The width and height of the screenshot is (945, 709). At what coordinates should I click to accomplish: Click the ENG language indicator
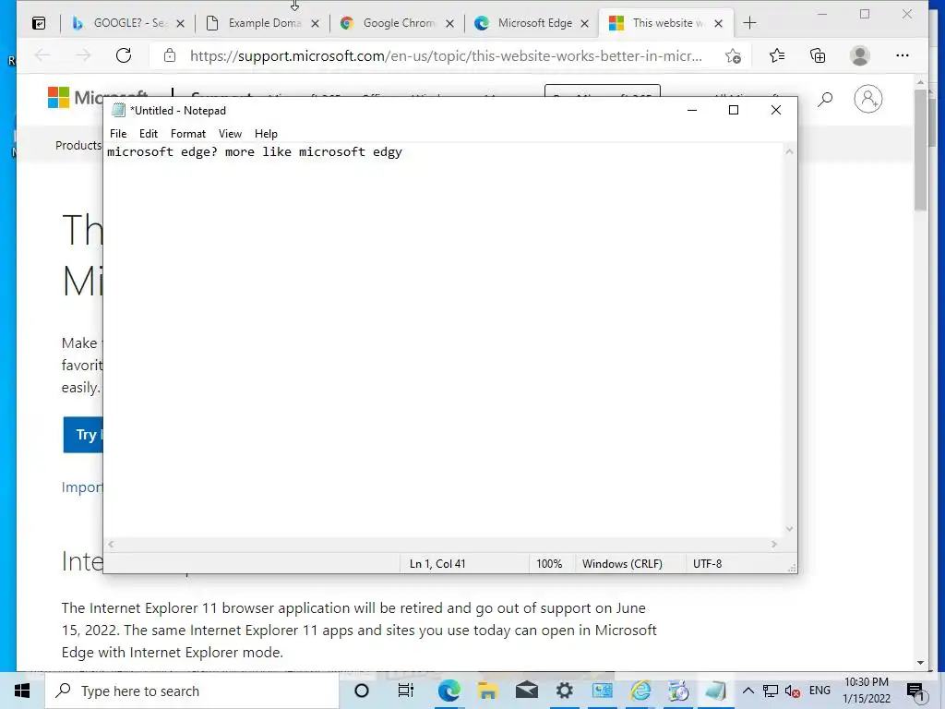click(x=819, y=691)
